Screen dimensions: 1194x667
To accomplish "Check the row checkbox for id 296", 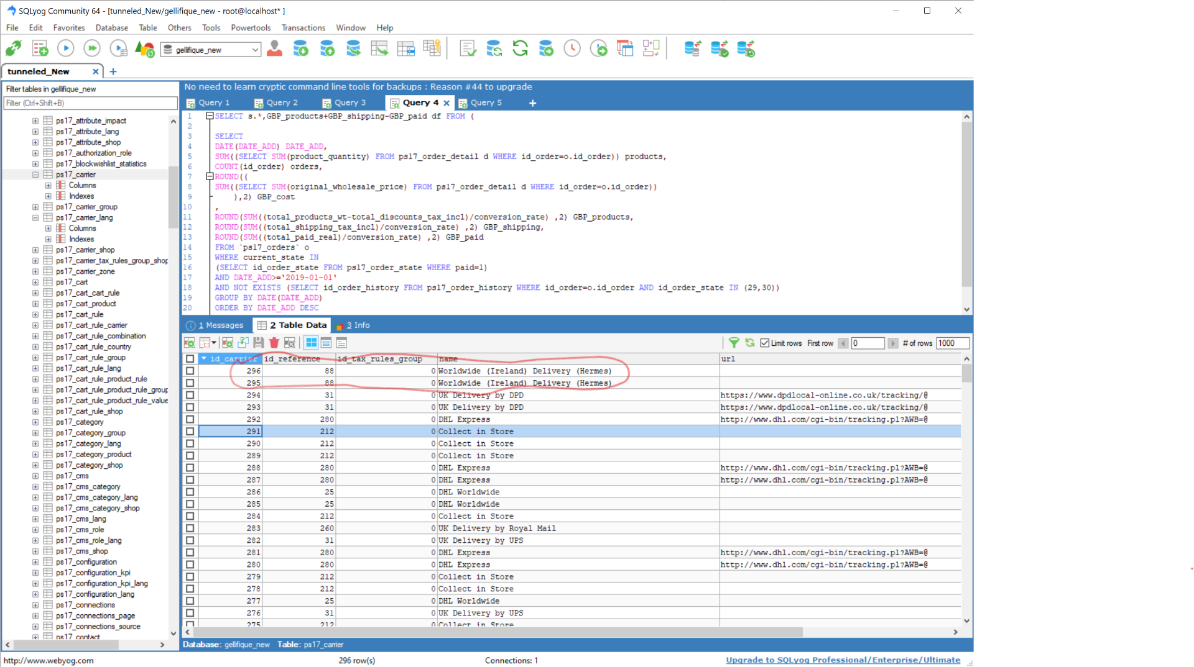I will [x=190, y=371].
